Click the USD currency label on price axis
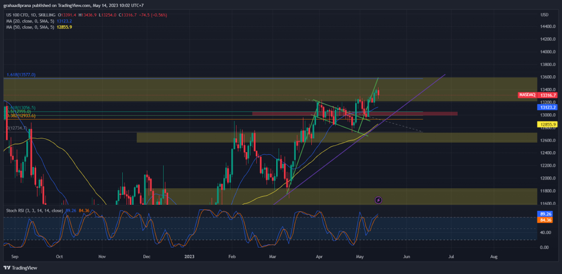This screenshot has height=274, width=562. coord(544,15)
